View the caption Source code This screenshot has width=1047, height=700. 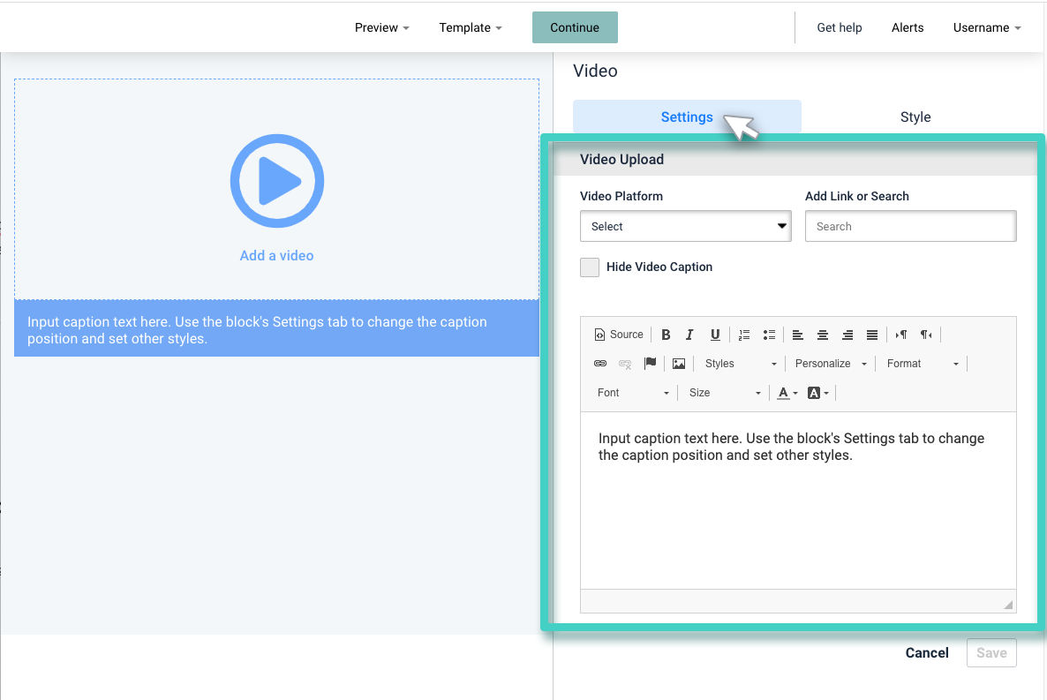point(619,335)
